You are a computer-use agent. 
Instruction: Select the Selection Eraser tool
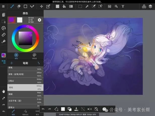click(100, 7)
